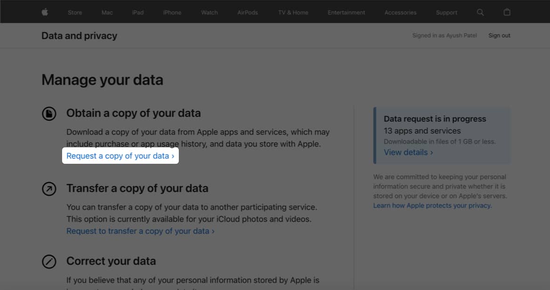Open the AirPods menu
Image resolution: width=550 pixels, height=290 pixels.
click(x=247, y=13)
